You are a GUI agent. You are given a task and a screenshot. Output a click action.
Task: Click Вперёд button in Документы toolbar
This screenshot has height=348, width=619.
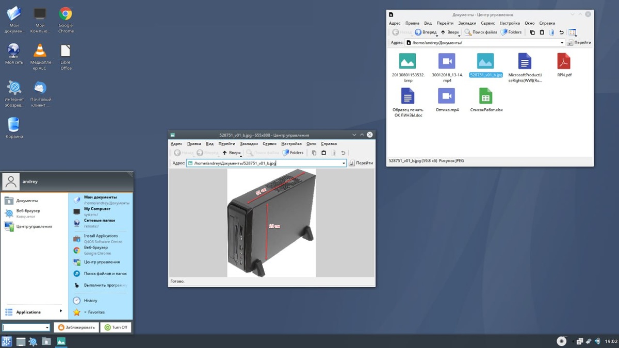point(426,32)
